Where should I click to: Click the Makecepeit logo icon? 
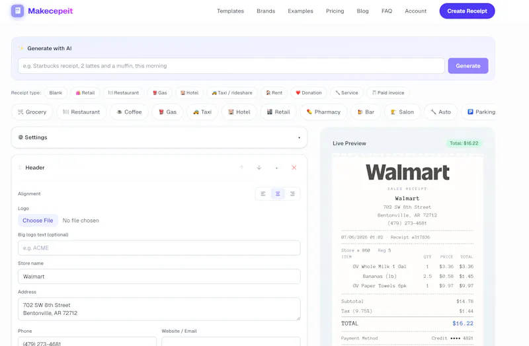[x=18, y=11]
